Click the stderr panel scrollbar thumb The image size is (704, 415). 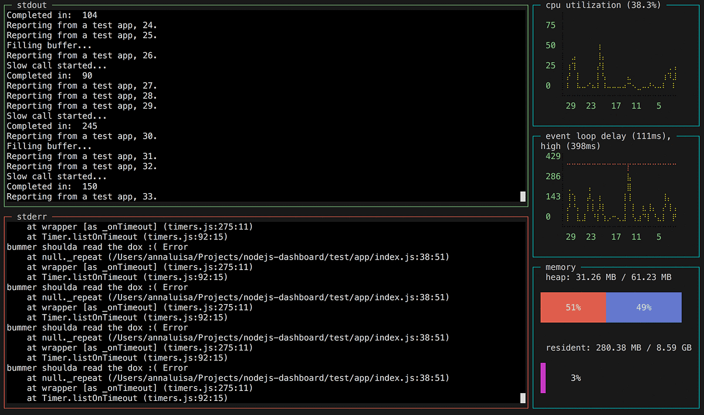pyautogui.click(x=523, y=399)
